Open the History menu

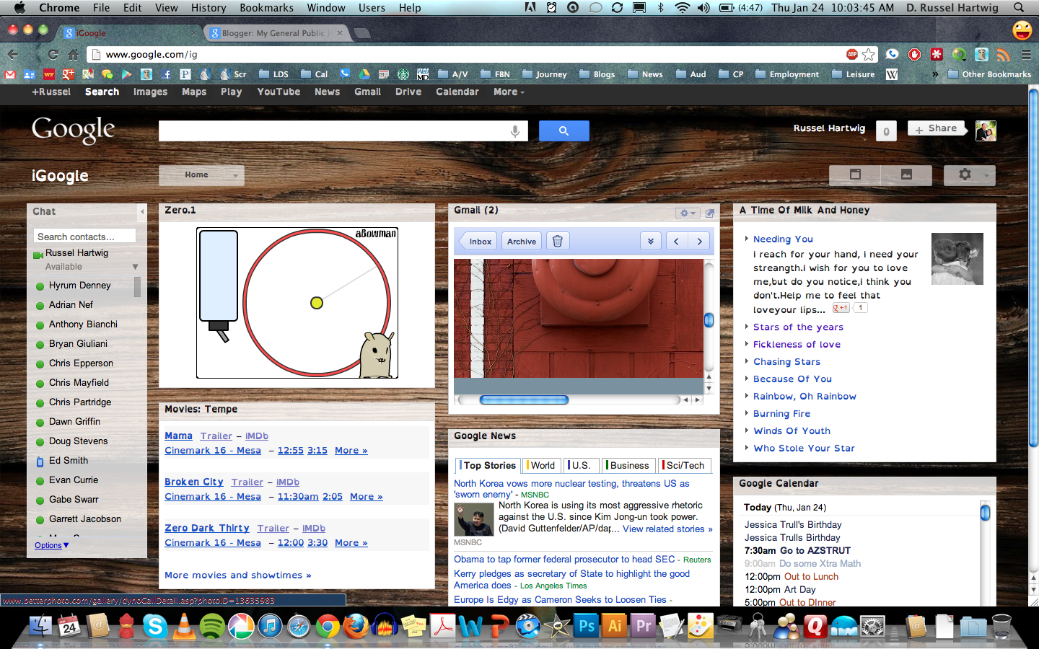(x=209, y=8)
